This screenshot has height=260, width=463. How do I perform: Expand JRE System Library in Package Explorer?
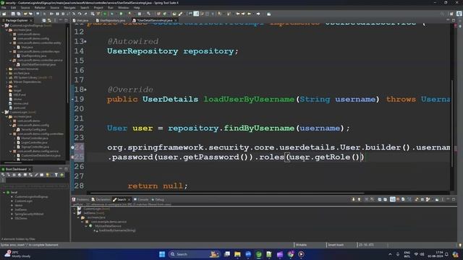[7, 77]
